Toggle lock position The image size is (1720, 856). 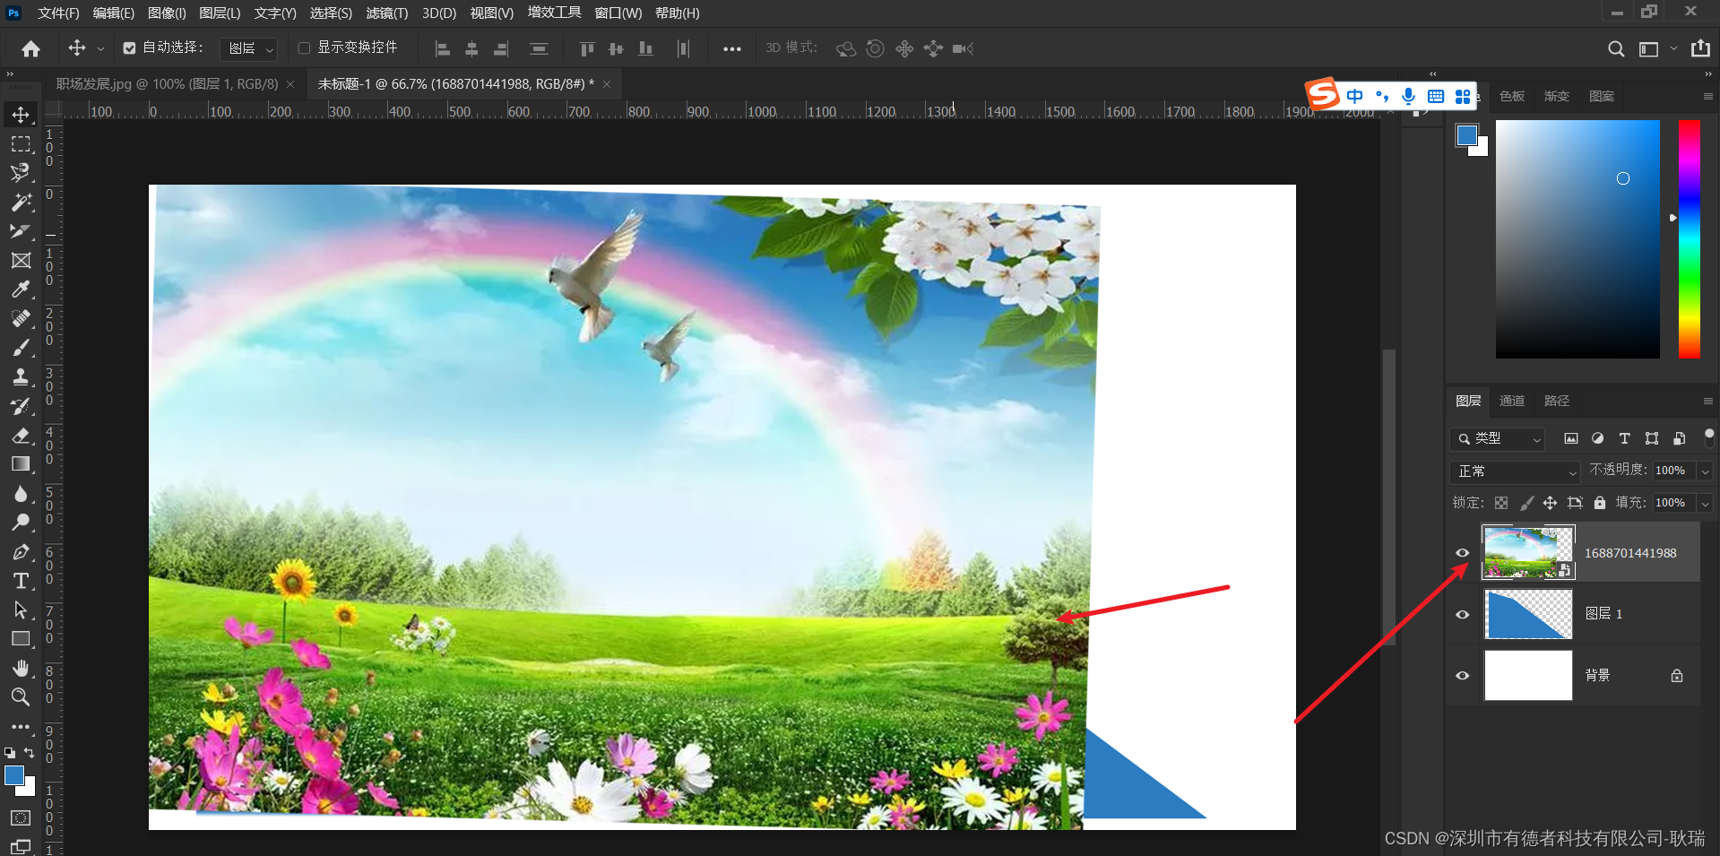pos(1550,503)
